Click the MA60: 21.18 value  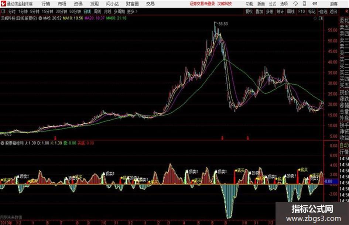[x=116, y=18]
